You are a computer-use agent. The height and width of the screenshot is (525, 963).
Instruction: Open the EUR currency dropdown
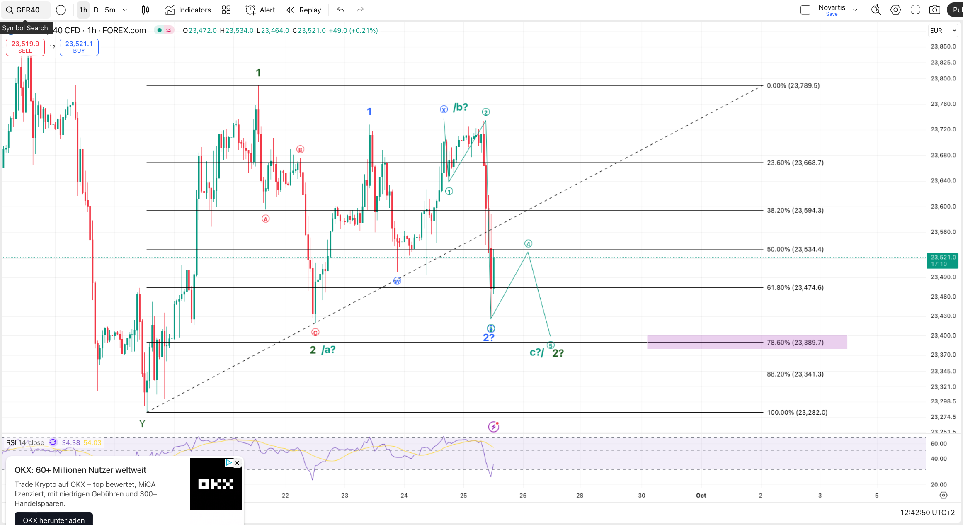point(943,31)
